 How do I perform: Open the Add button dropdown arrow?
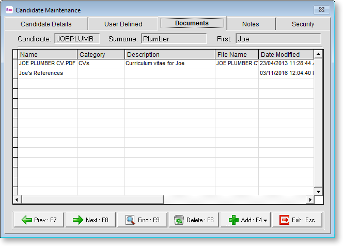[264, 221]
